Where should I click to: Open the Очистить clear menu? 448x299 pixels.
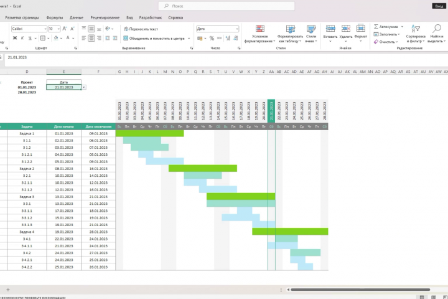tap(386, 42)
